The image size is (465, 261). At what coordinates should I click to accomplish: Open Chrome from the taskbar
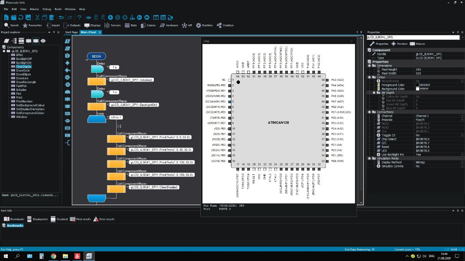point(53,256)
